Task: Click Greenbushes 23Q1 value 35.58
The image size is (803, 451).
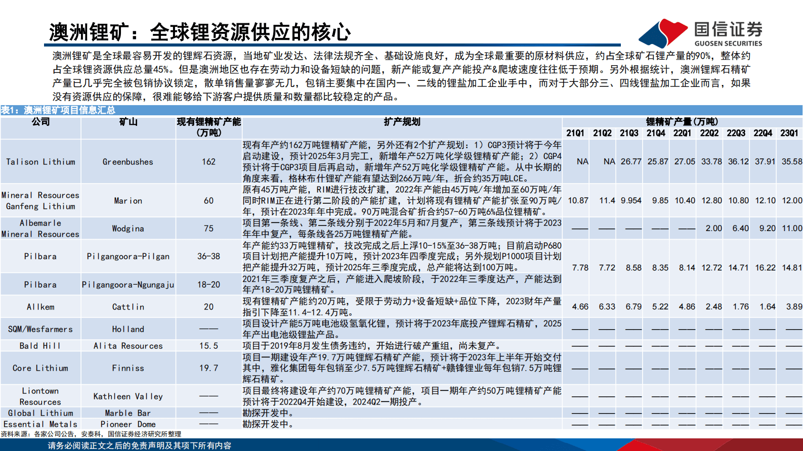Action: click(792, 162)
